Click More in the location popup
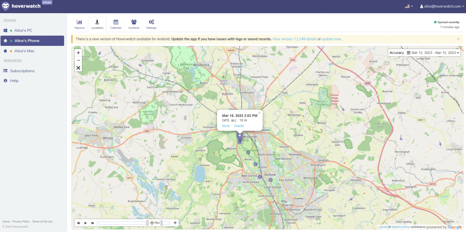The width and height of the screenshot is (466, 232). point(226,126)
